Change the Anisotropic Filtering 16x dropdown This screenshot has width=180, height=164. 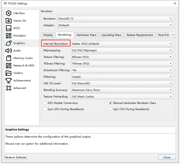[122, 70]
